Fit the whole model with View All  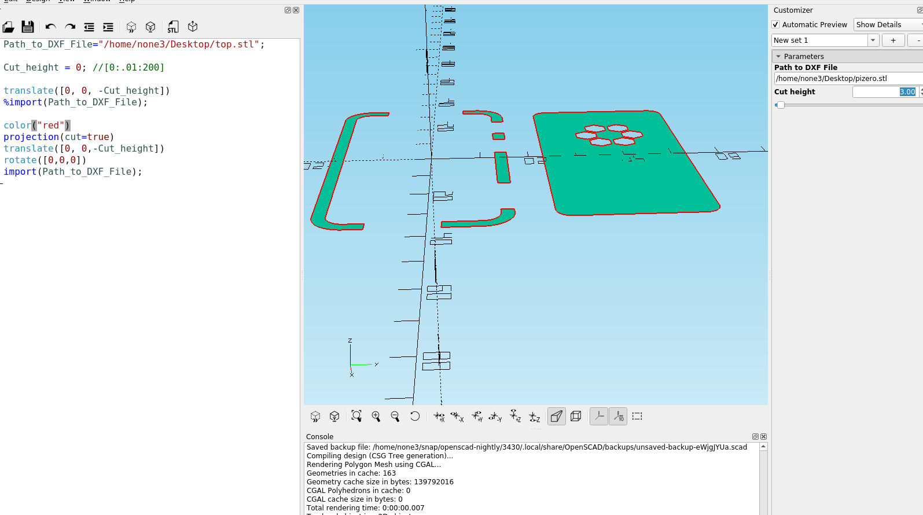[356, 416]
